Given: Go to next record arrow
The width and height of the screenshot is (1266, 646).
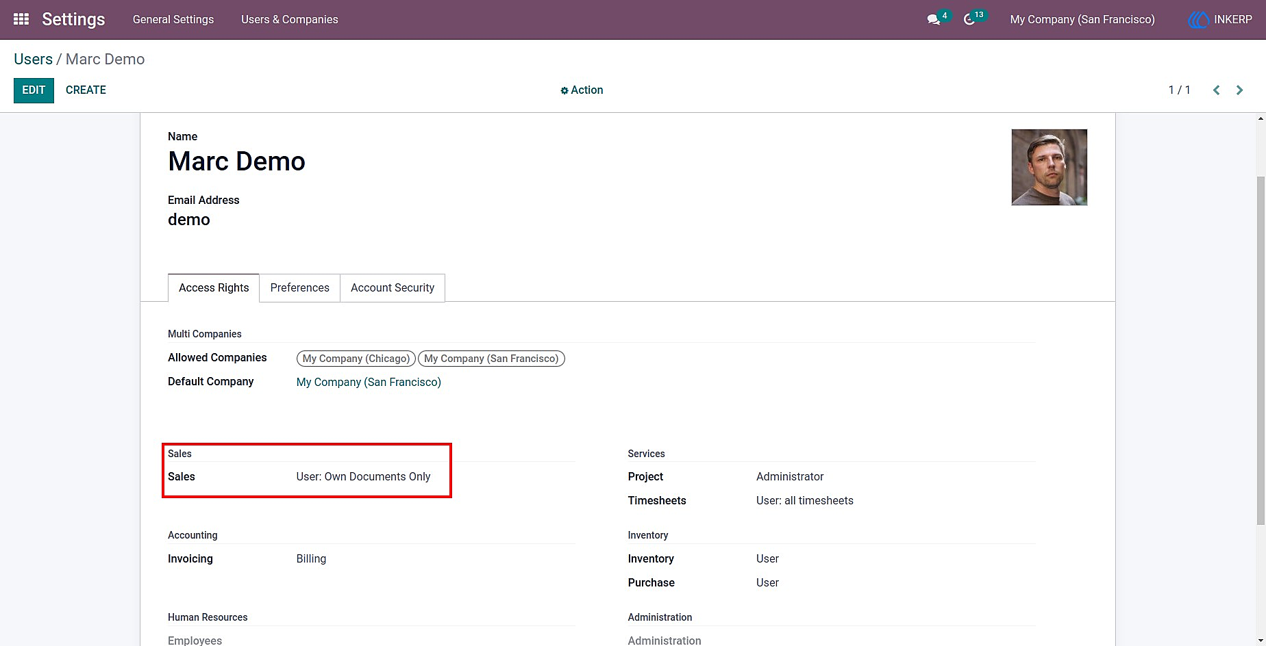Looking at the screenshot, I should [1239, 90].
